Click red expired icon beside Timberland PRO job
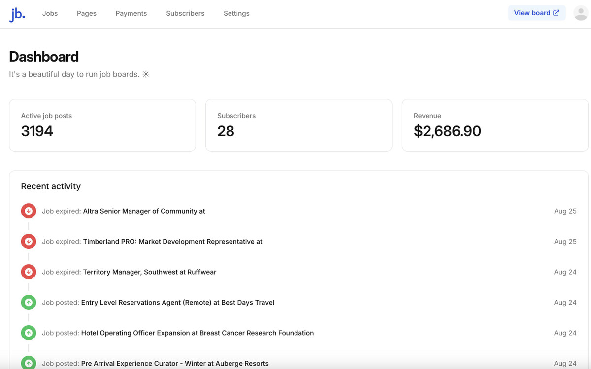Viewport: 591px width, 369px height. coord(29,242)
